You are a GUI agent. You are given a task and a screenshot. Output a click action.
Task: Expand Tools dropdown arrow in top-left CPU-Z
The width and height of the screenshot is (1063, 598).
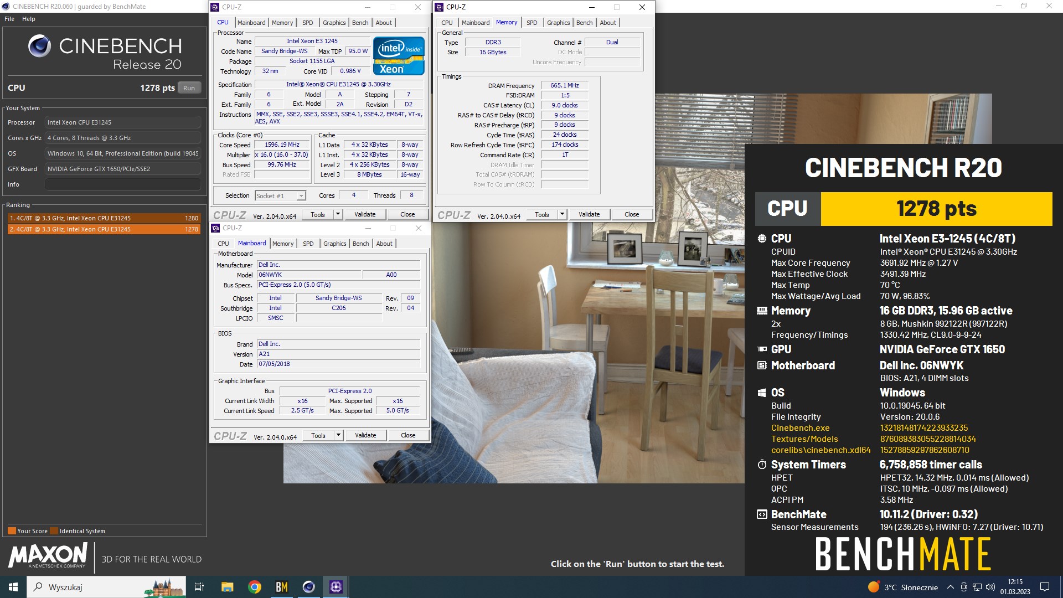coord(338,214)
